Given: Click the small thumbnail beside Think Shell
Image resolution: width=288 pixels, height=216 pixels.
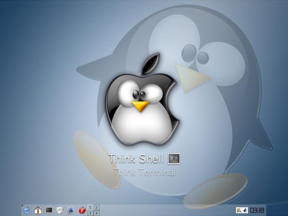Looking at the screenshot, I should [174, 158].
